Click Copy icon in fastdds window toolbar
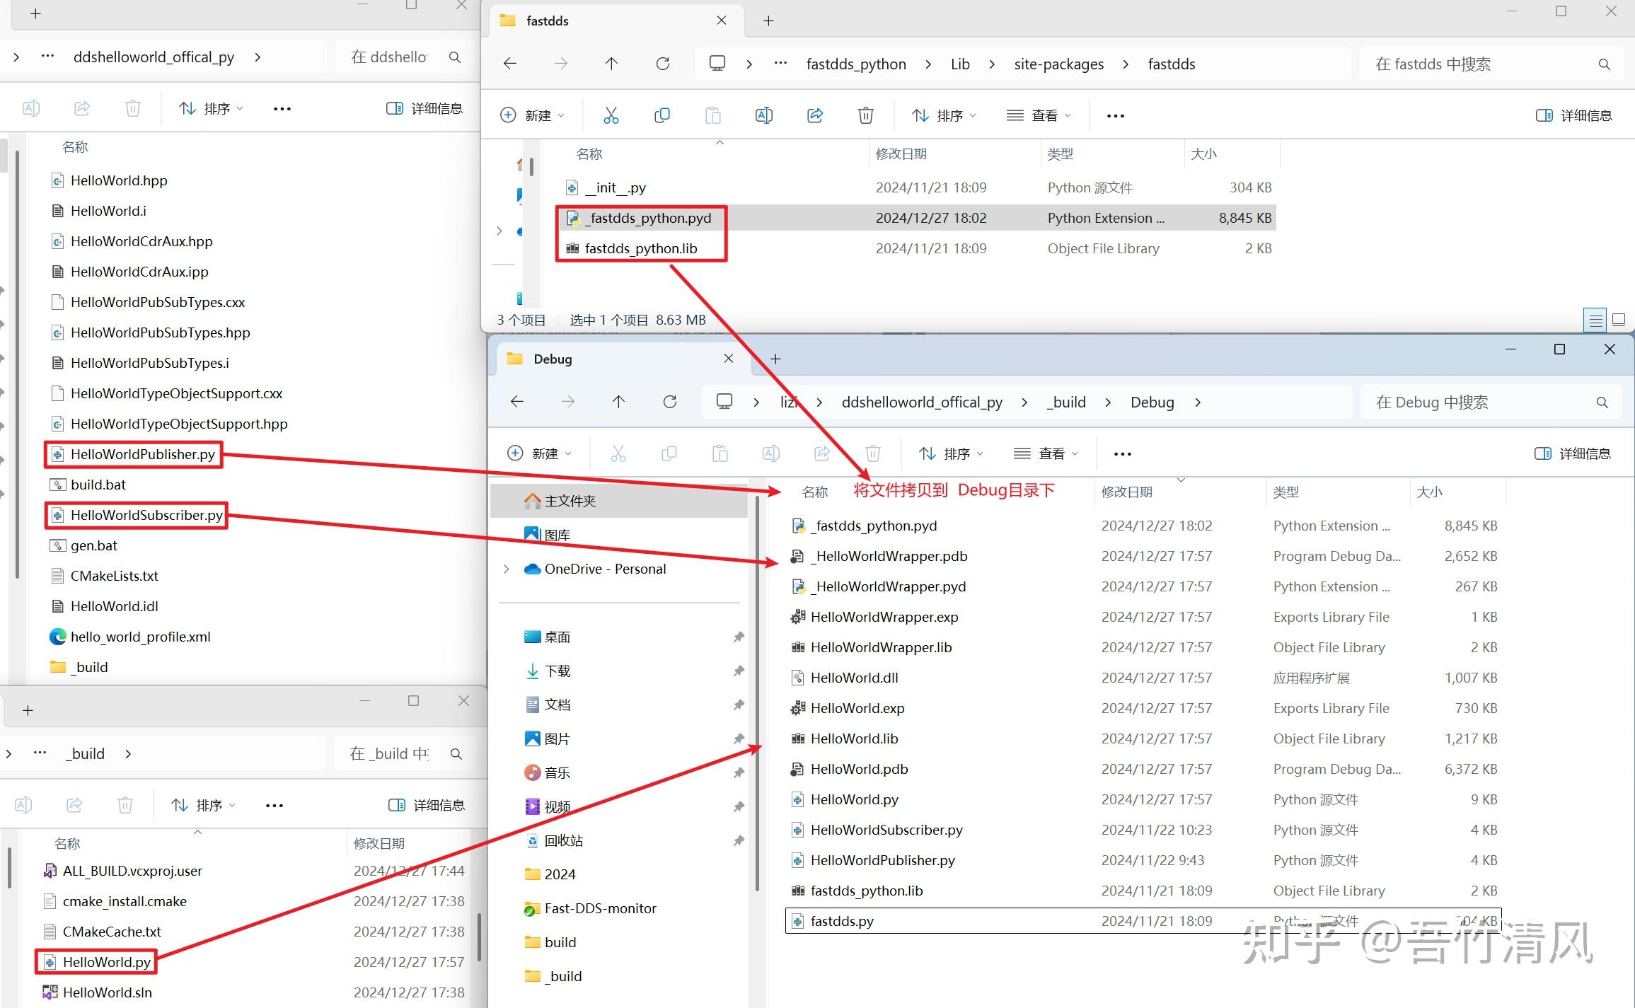Image resolution: width=1635 pixels, height=1008 pixels. pos(661,115)
